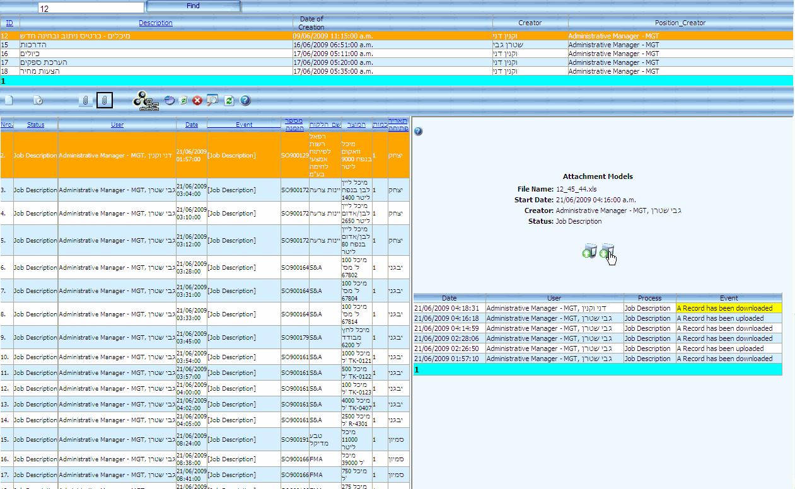Click the pie chart icon
This screenshot has height=489, width=795.
[169, 100]
